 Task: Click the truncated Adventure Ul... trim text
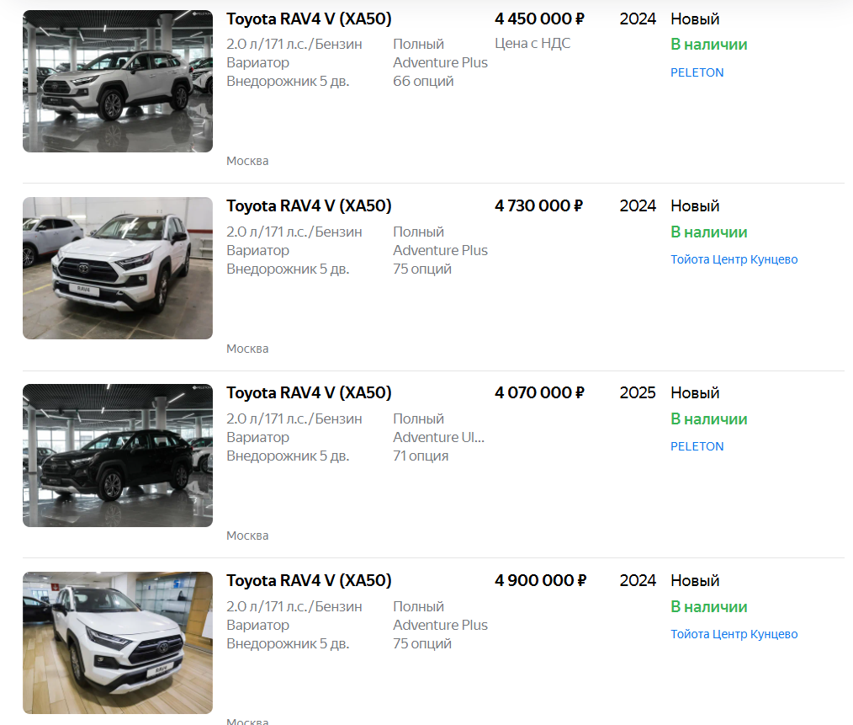tap(438, 437)
